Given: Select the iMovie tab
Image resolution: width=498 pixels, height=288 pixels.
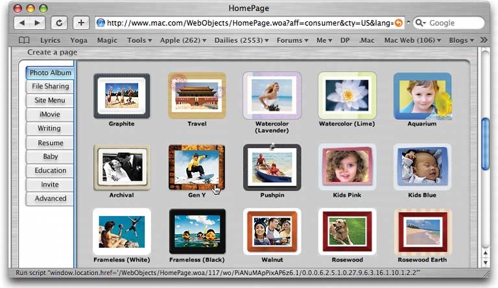Looking at the screenshot, I should 50,114.
